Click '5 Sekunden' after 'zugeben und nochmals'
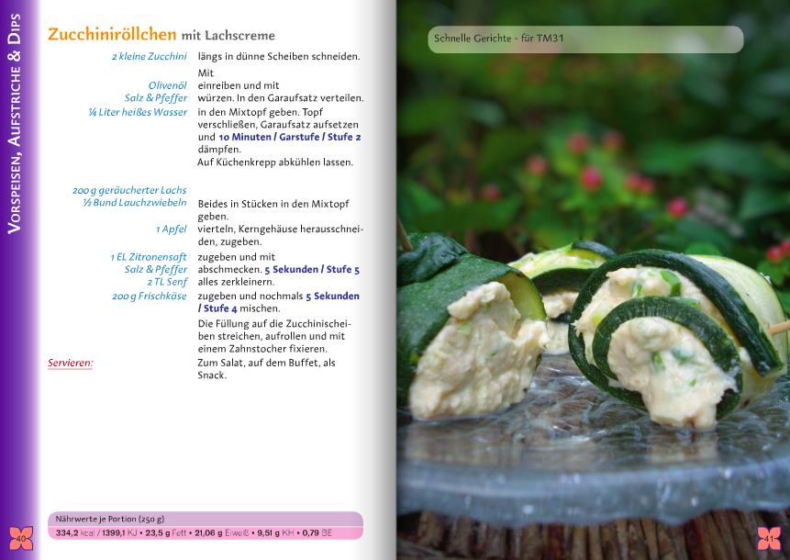 [332, 297]
